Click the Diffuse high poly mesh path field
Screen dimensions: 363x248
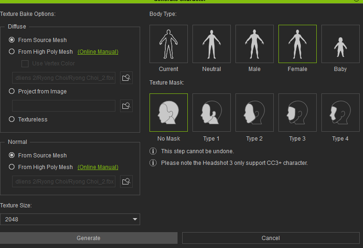[x=64, y=78]
